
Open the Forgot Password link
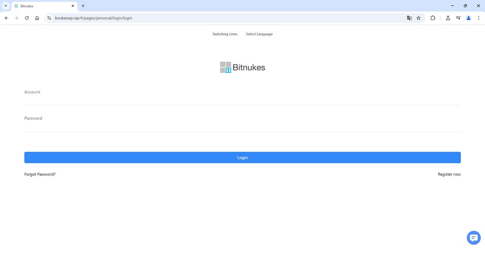tap(40, 174)
